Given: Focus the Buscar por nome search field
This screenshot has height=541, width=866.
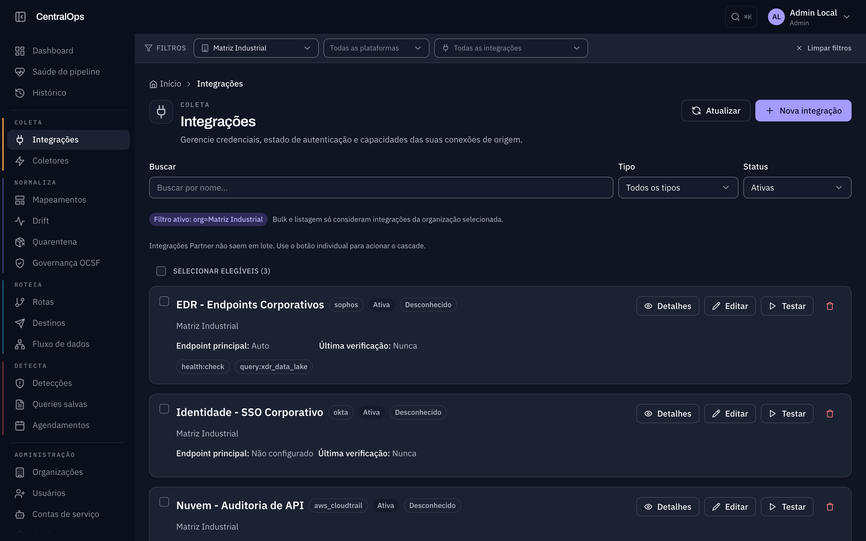Looking at the screenshot, I should pos(381,188).
